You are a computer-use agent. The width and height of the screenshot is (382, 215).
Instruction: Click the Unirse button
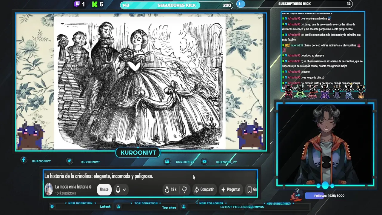coord(104,189)
